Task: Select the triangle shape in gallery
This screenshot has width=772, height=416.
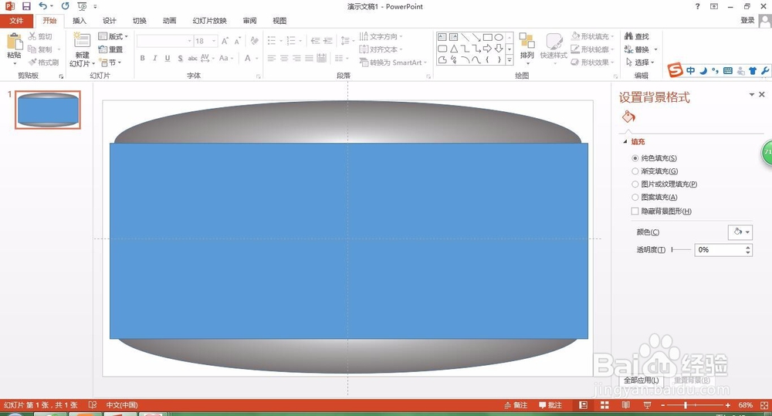Action: (453, 49)
